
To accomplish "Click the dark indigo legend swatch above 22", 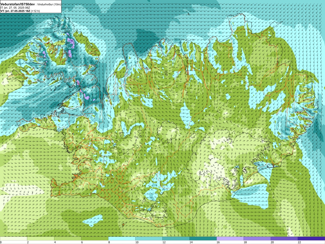I will [x=311, y=238].
